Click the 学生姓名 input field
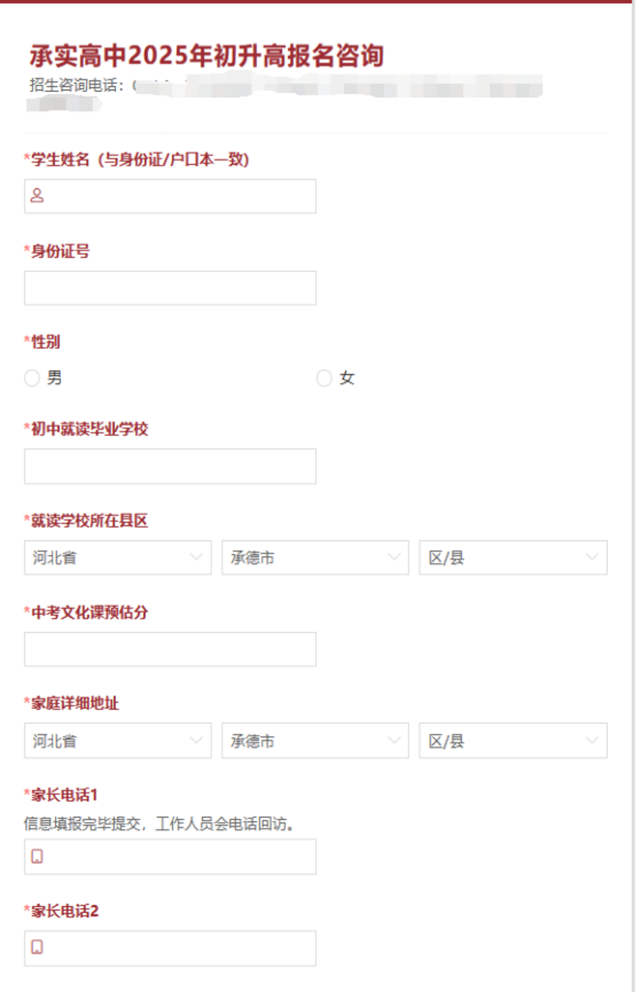Viewport: 636px width, 992px height. [180, 196]
